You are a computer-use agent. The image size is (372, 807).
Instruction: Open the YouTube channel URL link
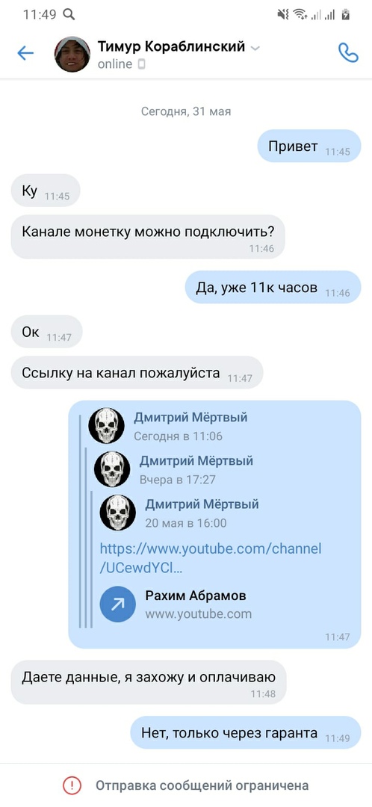[x=211, y=558]
